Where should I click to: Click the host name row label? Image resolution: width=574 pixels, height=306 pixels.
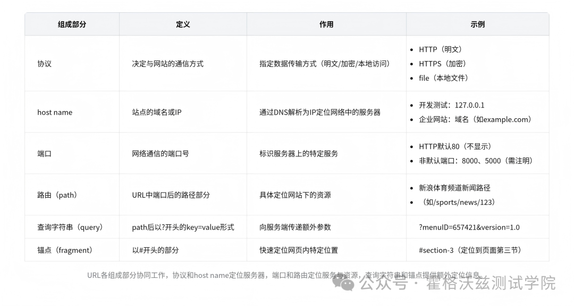[x=55, y=112]
